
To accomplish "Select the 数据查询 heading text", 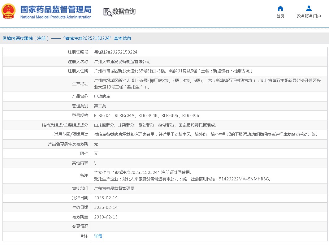I will coord(124,12).
